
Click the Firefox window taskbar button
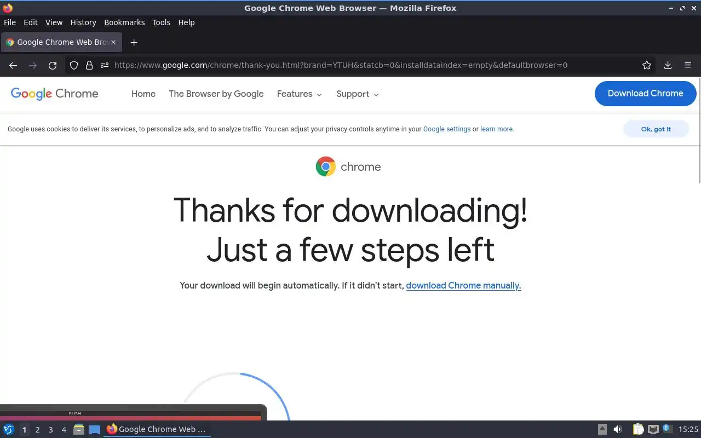point(157,429)
